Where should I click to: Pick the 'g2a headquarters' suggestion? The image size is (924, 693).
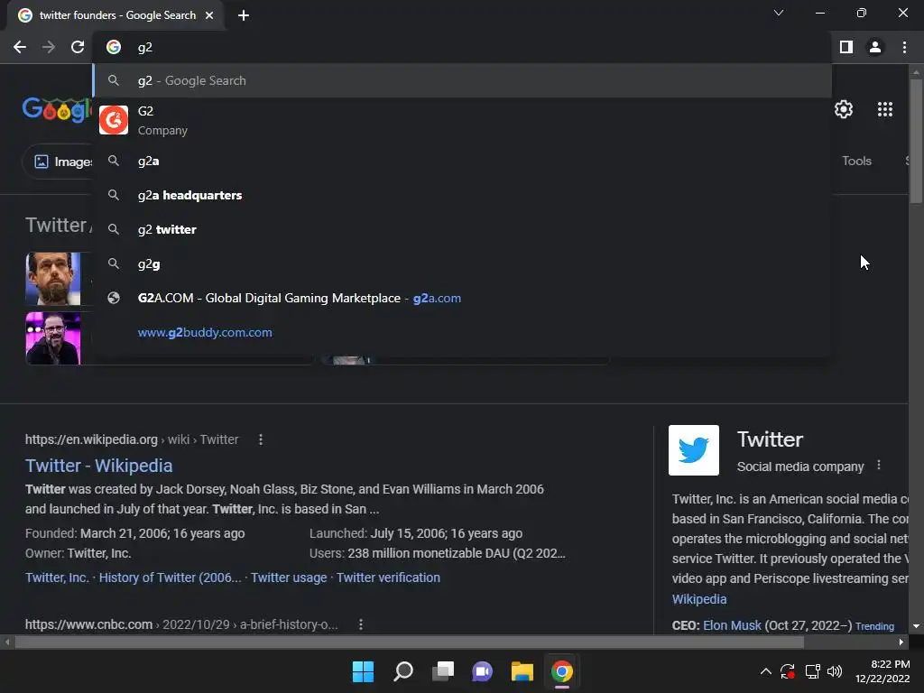(462, 195)
